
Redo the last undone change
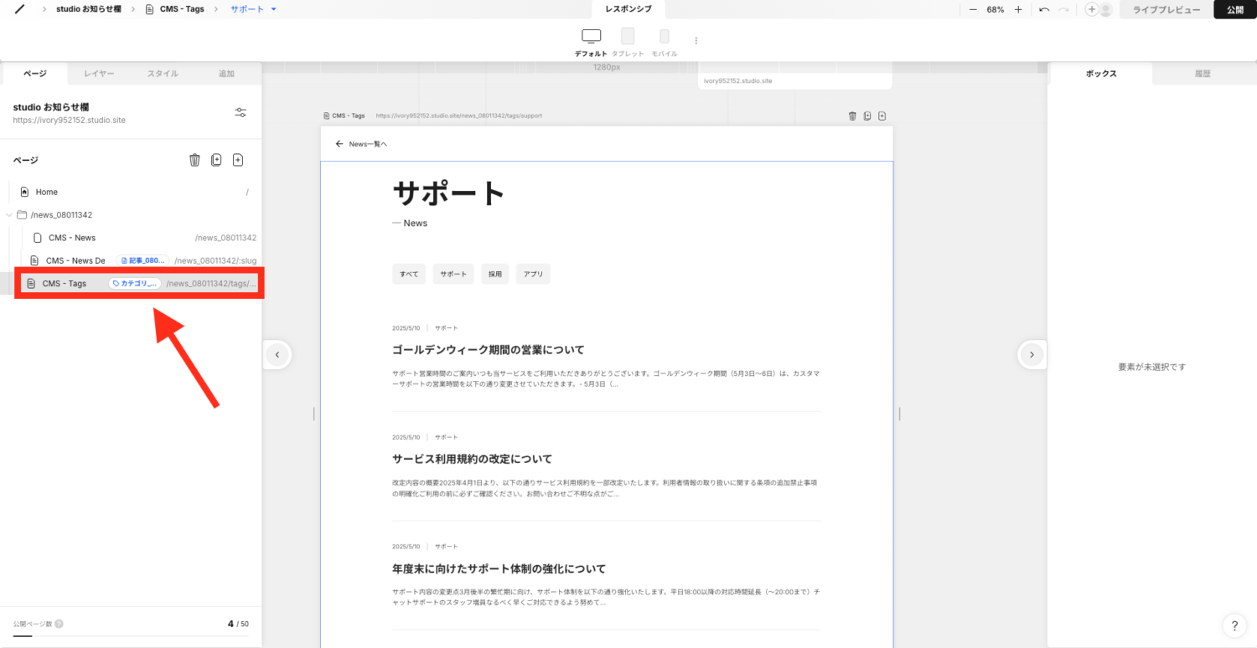[1063, 9]
